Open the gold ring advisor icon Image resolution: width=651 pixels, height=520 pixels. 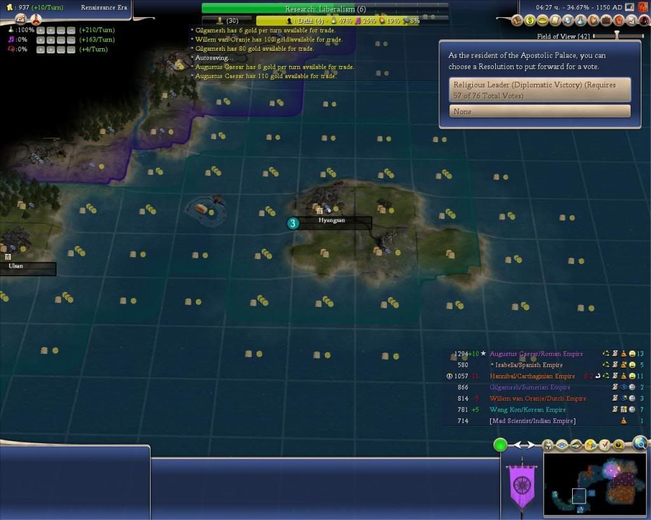(542, 20)
